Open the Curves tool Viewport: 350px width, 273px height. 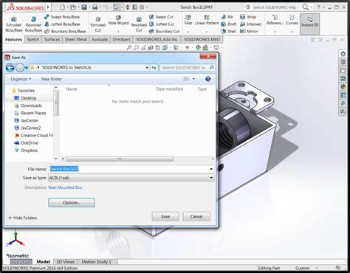point(292,20)
